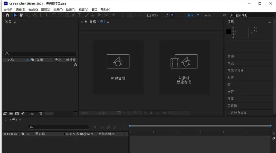
Task: Open the Project panel menu
Action: tap(15, 22)
